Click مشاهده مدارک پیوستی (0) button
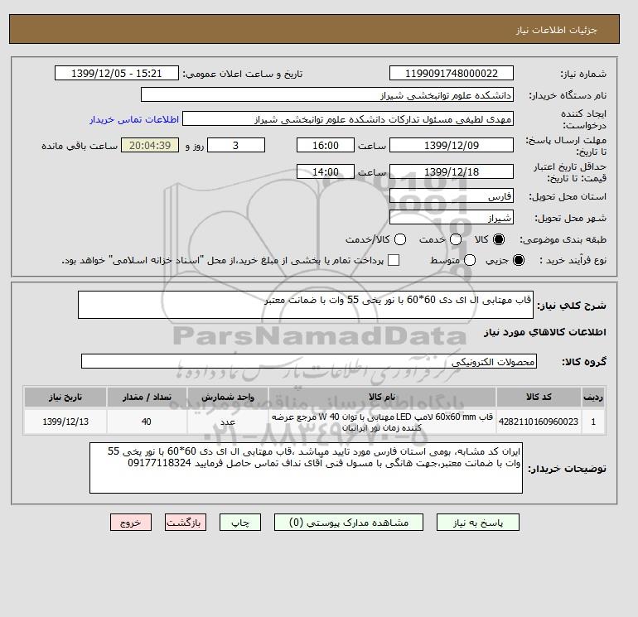Screen dimensions: 638x617 tap(349, 523)
